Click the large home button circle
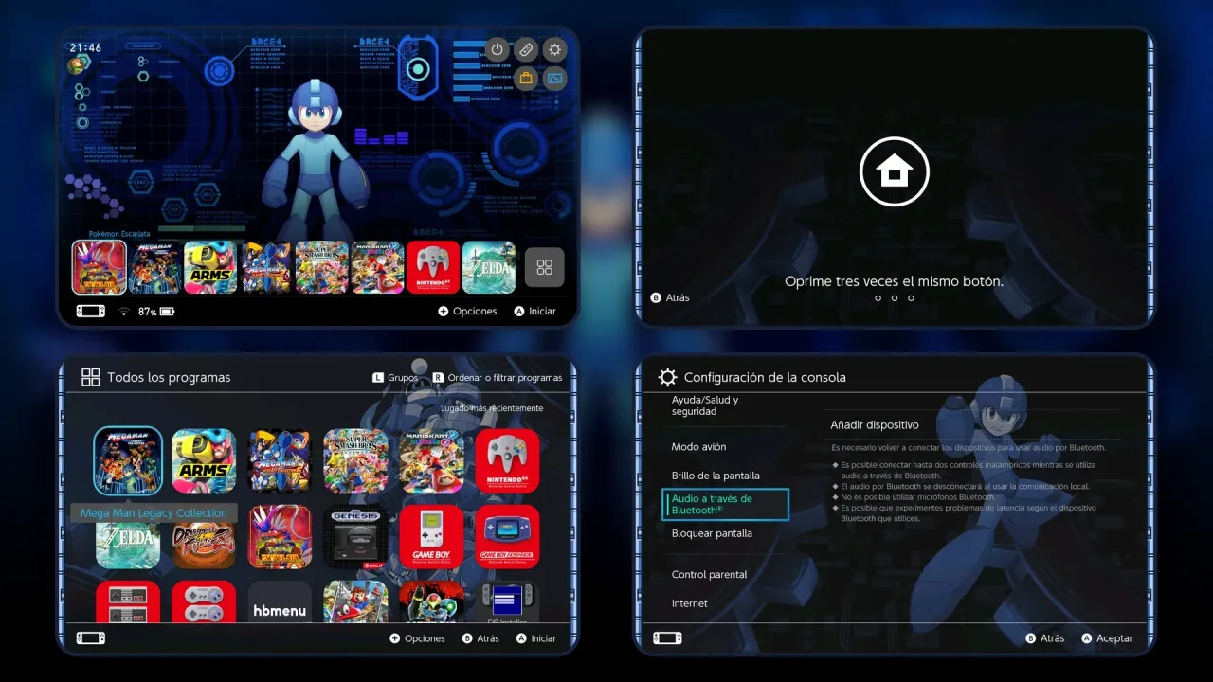 tap(894, 171)
